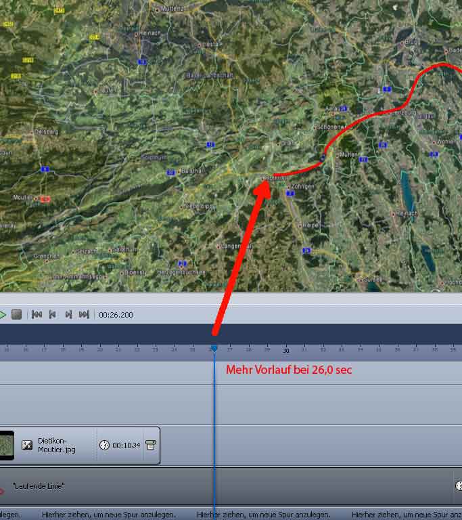Screen dimensions: 462x520
Task: Jump to the start of the timeline
Action: [37, 315]
